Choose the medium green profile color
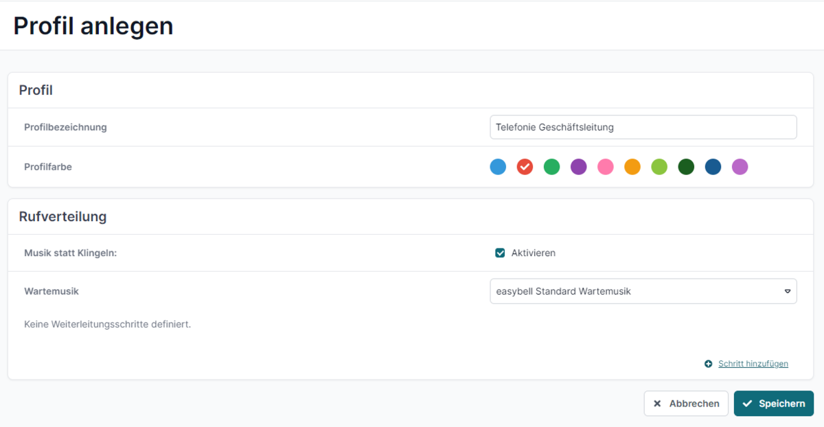The image size is (824, 427). click(551, 166)
